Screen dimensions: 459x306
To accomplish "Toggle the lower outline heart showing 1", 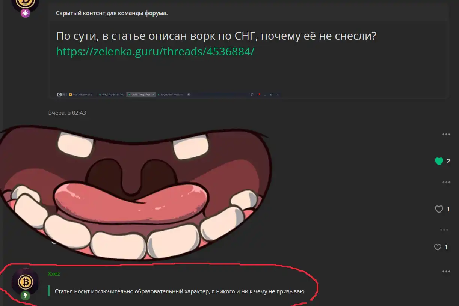I will [438, 247].
